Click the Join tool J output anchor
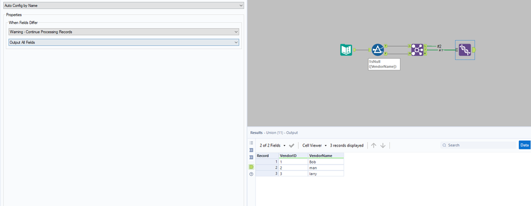Viewport: 531px width, 206px height. (425, 50)
